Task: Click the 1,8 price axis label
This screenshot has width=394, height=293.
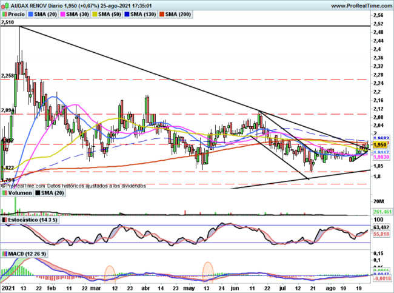Action: click(x=377, y=177)
